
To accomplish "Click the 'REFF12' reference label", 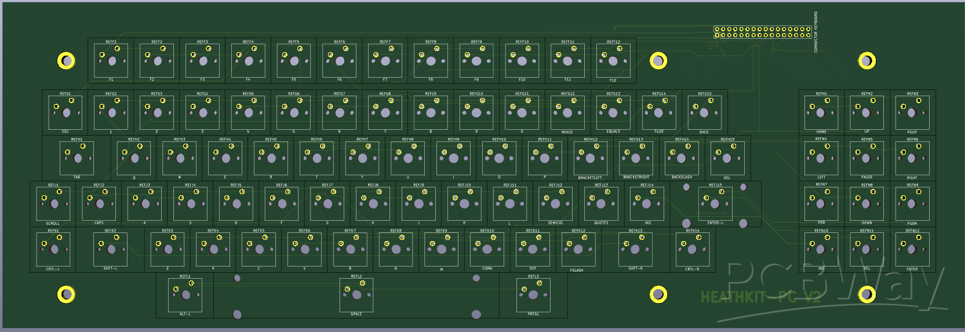I will tap(613, 42).
